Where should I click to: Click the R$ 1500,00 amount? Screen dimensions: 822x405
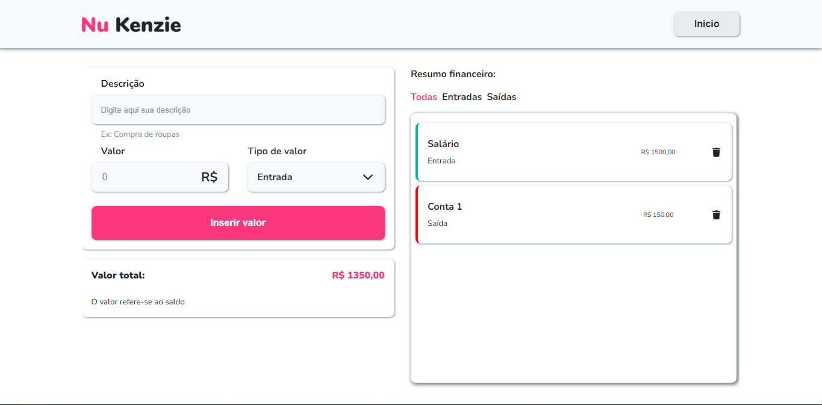point(658,152)
